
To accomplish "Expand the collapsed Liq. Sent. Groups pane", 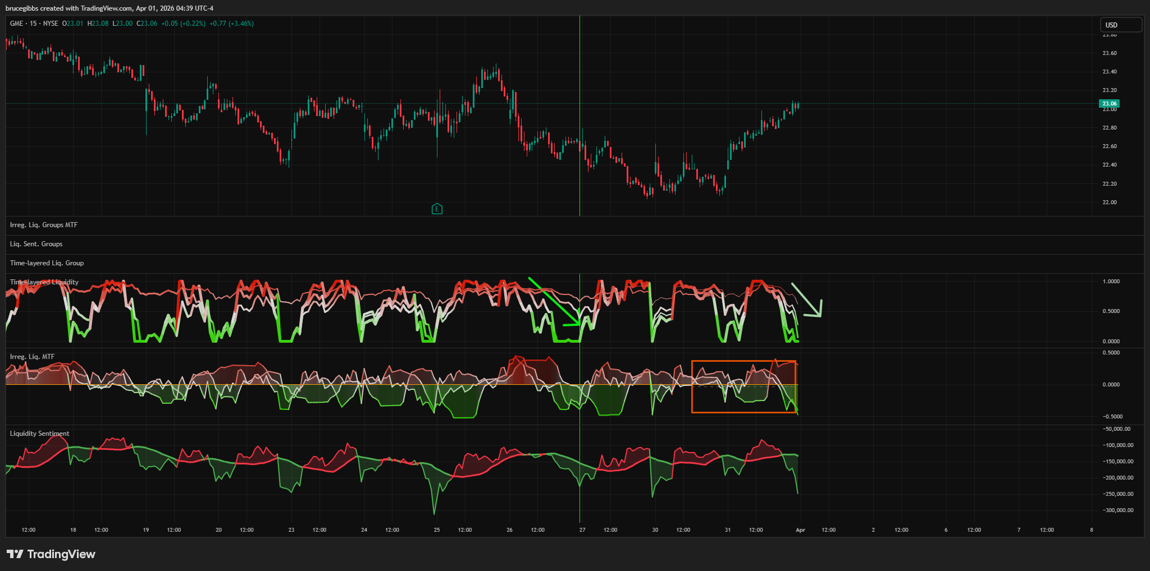I will click(36, 244).
